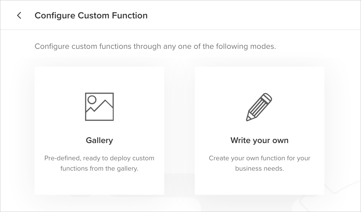
Task: Click the sun circle inside the Gallery icon
Action: 92,100
